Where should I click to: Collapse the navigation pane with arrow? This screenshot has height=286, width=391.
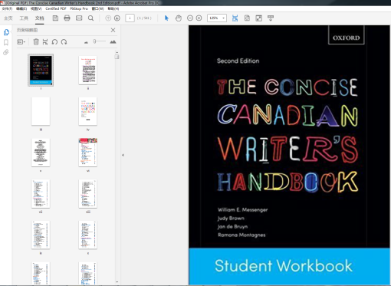(123, 155)
